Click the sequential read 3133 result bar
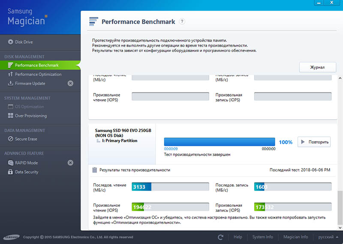343x244 pixels. pos(170,187)
